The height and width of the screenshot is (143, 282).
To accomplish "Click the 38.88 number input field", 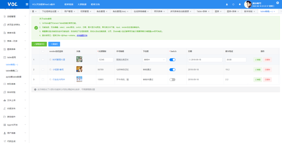I will tap(236, 60).
